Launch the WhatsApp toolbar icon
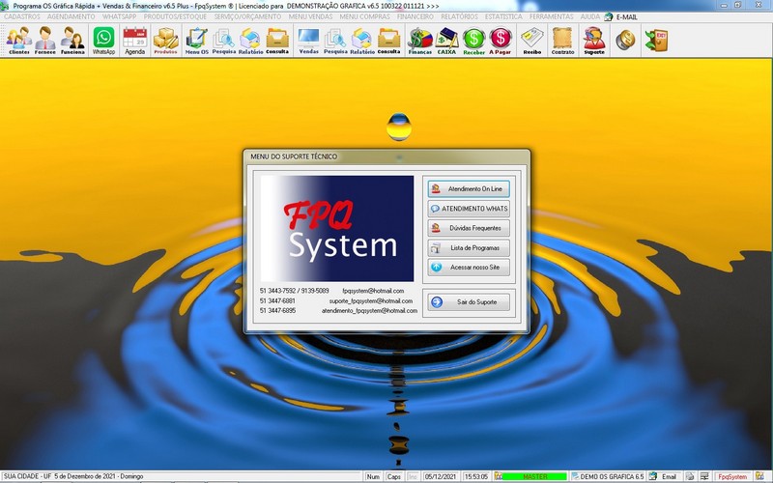The height and width of the screenshot is (483, 773). (103, 41)
